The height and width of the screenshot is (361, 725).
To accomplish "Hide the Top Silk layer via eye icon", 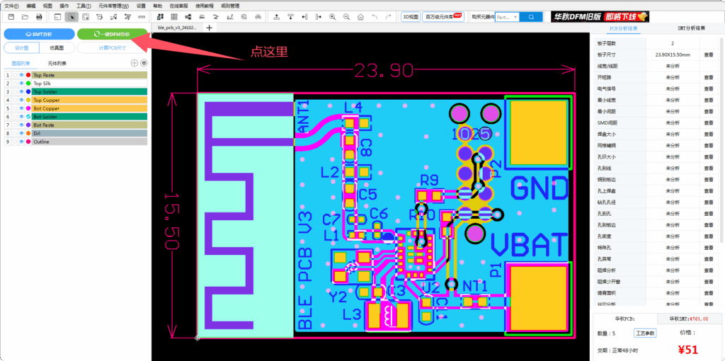I will pyautogui.click(x=21, y=84).
